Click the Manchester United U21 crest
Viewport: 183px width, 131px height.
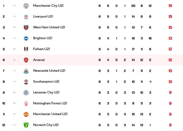(x=26, y=114)
